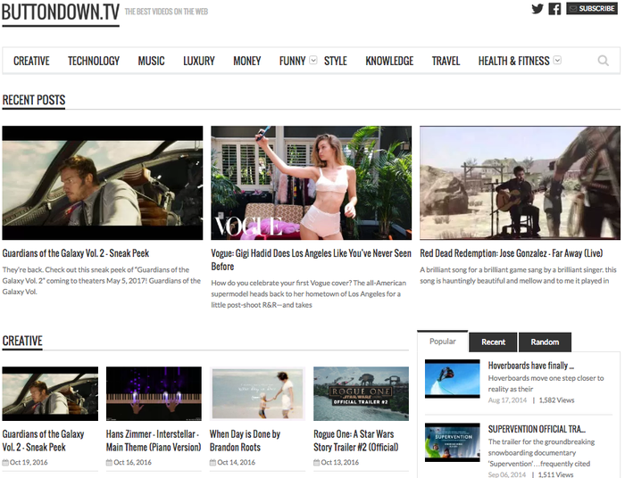The width and height of the screenshot is (625, 478).
Task: Open the Creative menu item
Action: [x=31, y=61]
